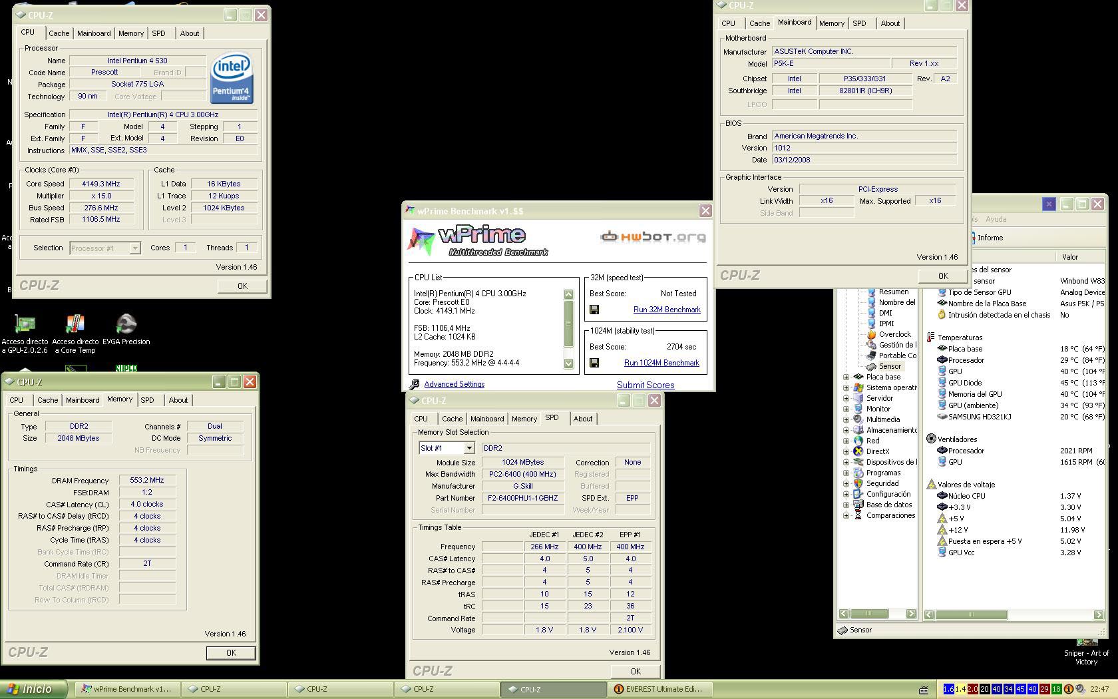Click the Informe toolbar button in EVEREST

point(986,238)
